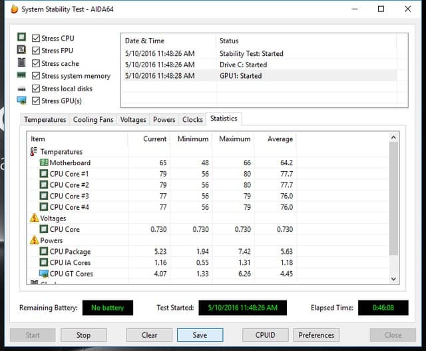Click the statistics list scrollbar thumb
Viewport: 426px width, 351px height.
[393, 198]
